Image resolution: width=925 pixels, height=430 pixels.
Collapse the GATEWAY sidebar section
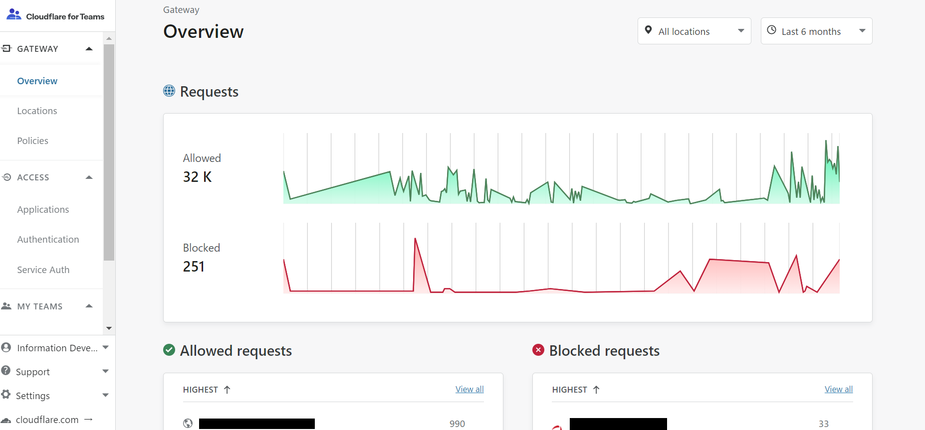(89, 48)
